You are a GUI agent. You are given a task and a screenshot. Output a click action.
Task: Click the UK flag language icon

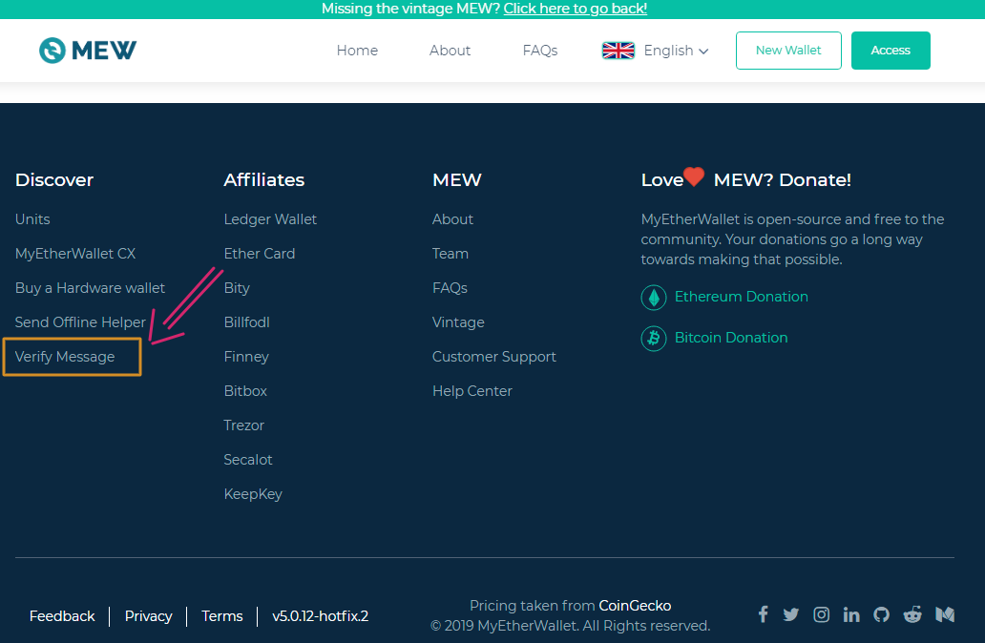point(618,51)
